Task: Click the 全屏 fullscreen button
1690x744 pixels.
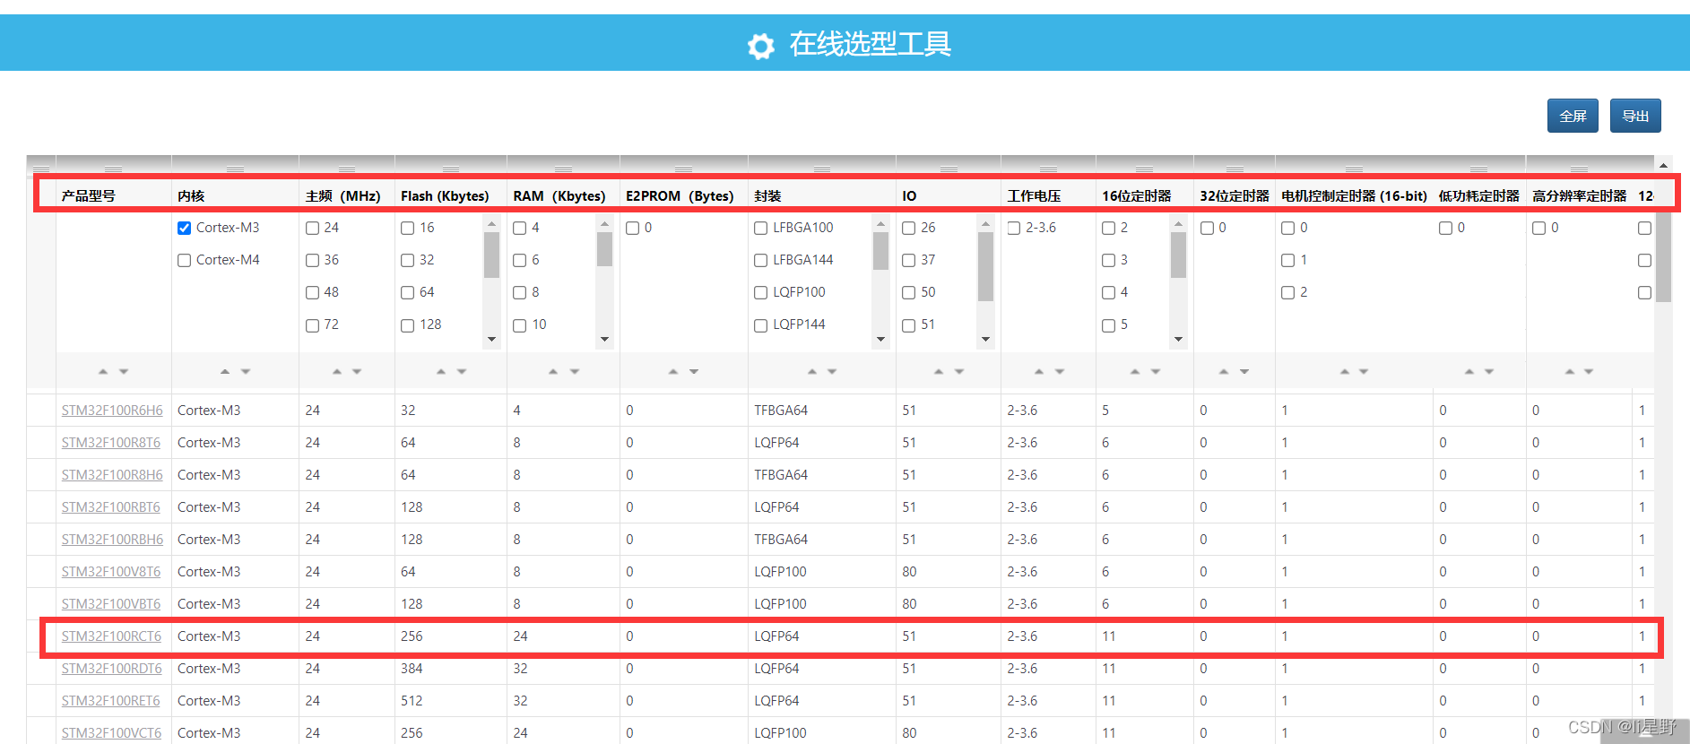Action: pos(1573,116)
